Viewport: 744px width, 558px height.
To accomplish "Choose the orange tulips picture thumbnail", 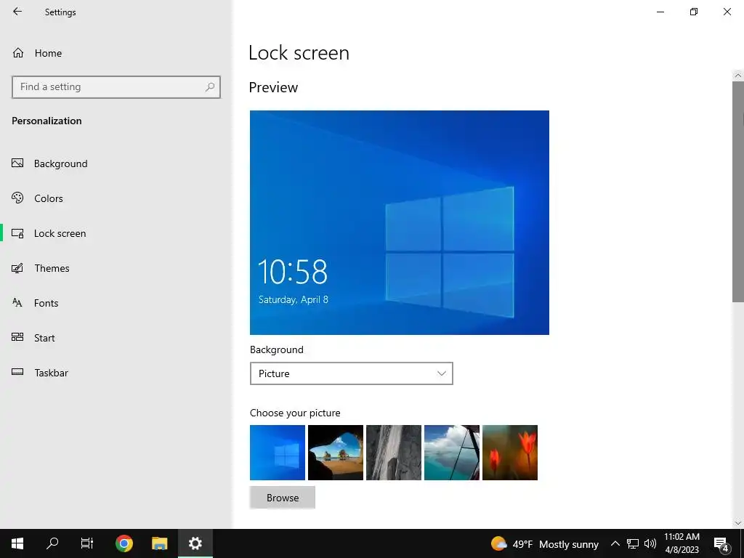I will pos(510,453).
